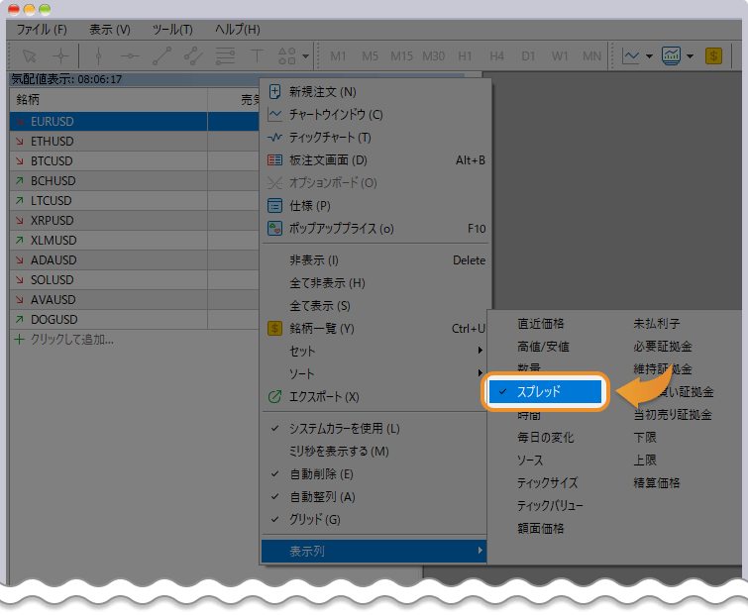Select the trendline drawing tool
The image size is (748, 615).
161,55
